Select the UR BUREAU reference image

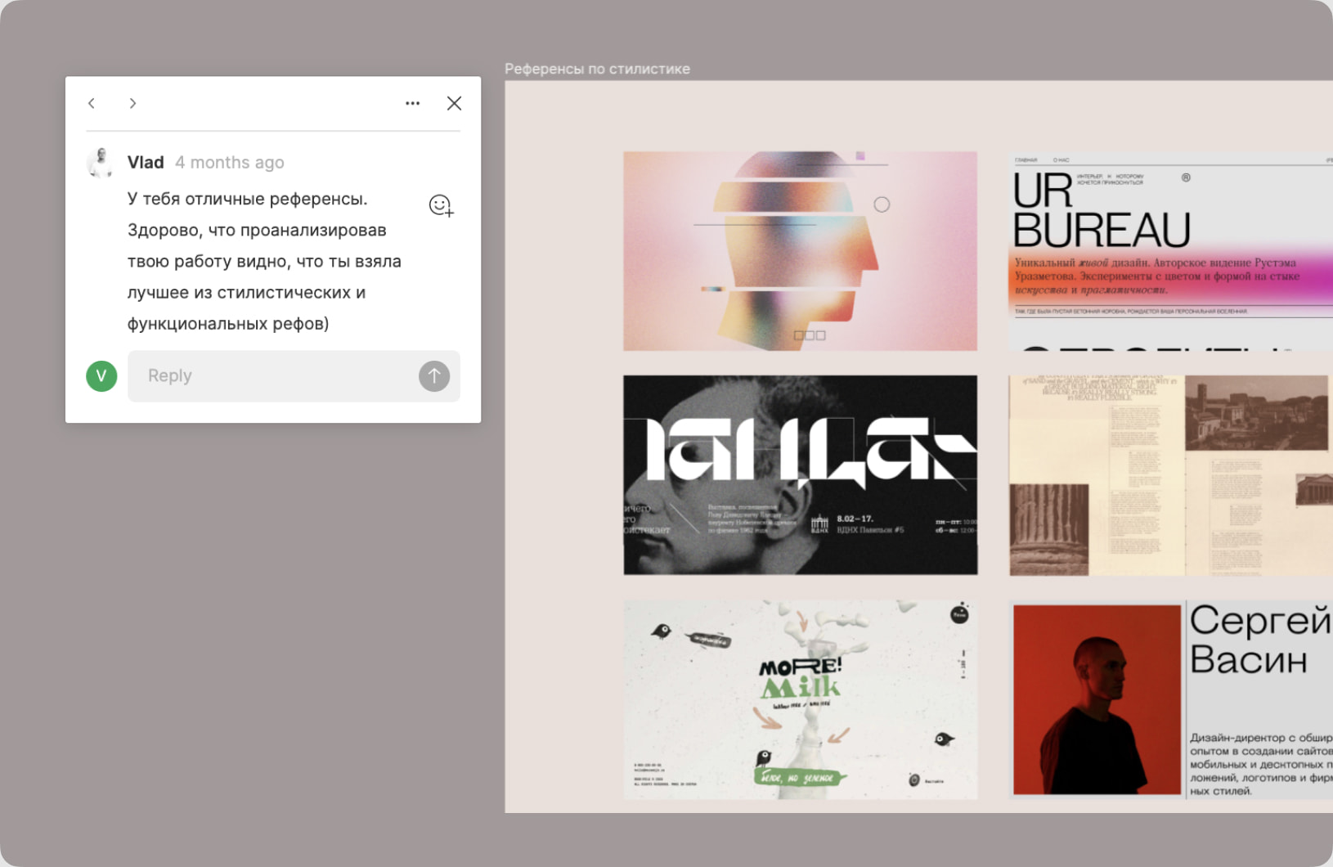click(1169, 251)
